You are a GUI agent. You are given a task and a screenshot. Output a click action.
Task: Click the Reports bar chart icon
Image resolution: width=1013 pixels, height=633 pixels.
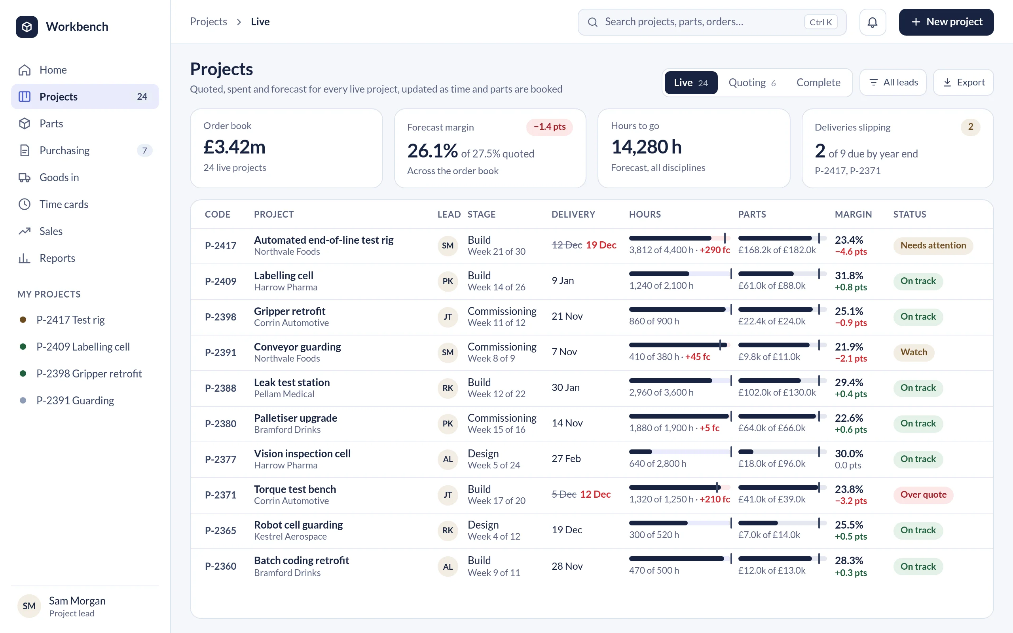click(x=25, y=258)
